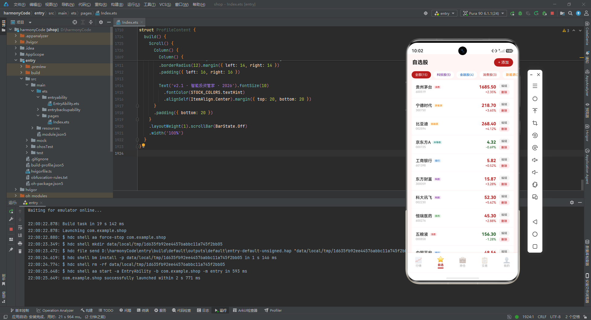591x320 pixels.
Task: Open the entry run configuration dropdown
Action: click(x=444, y=13)
